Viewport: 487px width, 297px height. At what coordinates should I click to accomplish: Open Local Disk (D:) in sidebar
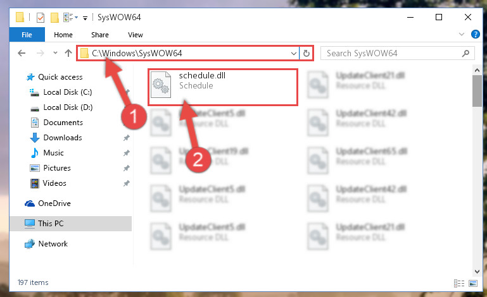(68, 107)
